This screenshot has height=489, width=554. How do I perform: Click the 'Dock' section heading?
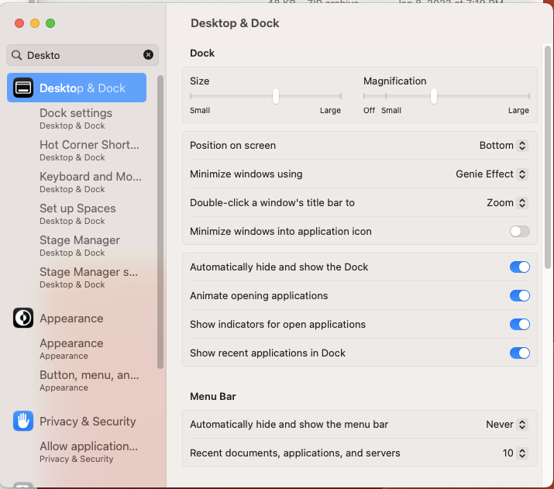pos(202,53)
